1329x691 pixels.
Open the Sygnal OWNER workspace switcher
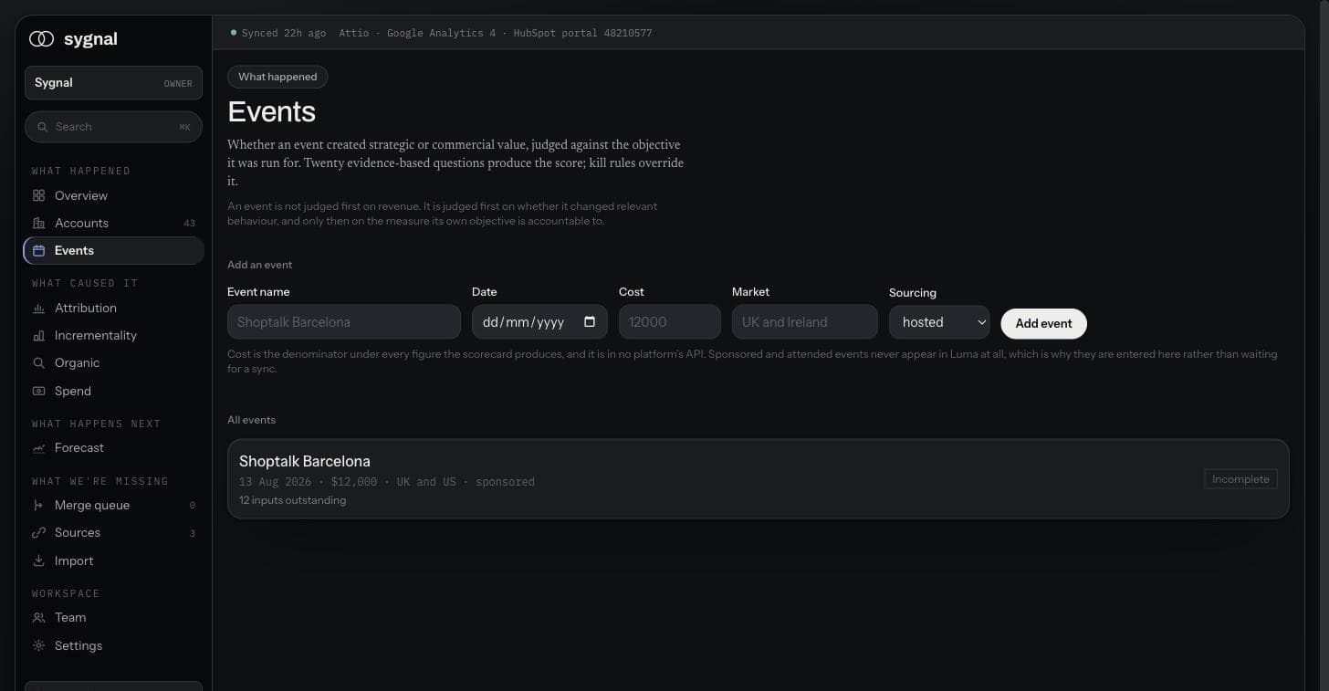[113, 83]
